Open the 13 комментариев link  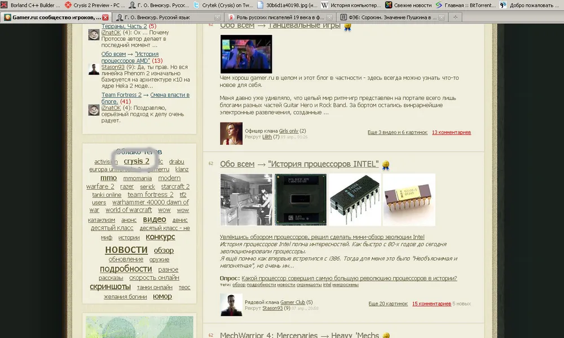pos(451,133)
